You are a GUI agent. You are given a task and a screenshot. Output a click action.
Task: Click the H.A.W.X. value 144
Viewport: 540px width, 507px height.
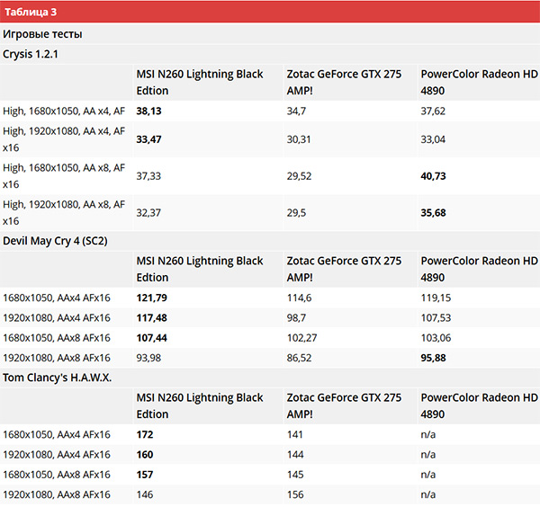[295, 454]
